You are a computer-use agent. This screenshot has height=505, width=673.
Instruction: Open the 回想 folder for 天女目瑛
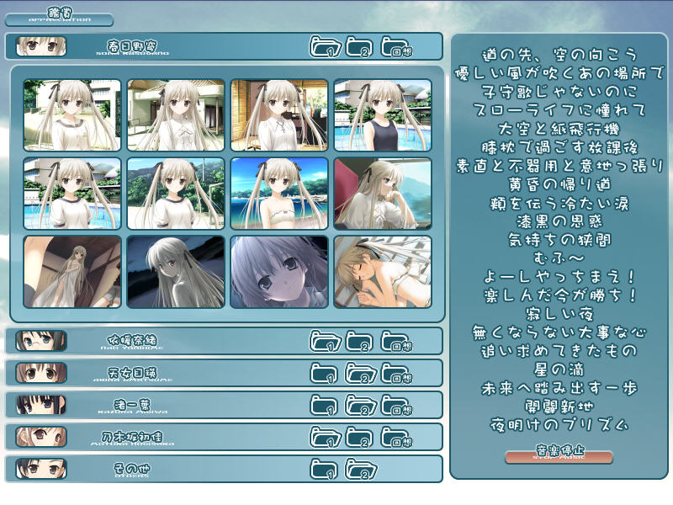click(x=396, y=373)
